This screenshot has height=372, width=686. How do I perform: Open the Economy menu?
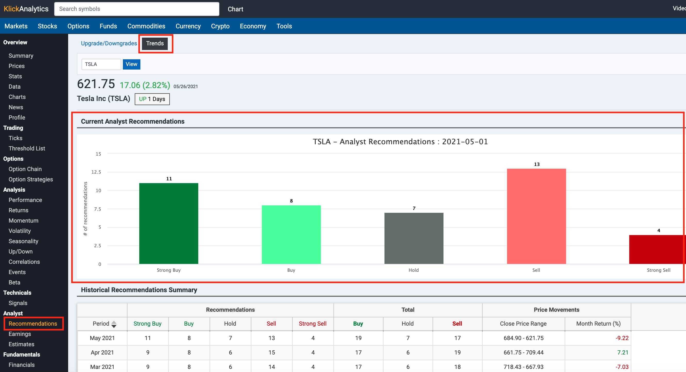[x=253, y=26]
